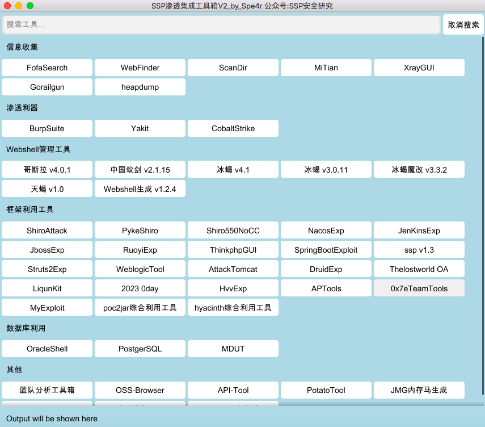Launch PykeShiro
The height and width of the screenshot is (427, 485).
tap(140, 230)
